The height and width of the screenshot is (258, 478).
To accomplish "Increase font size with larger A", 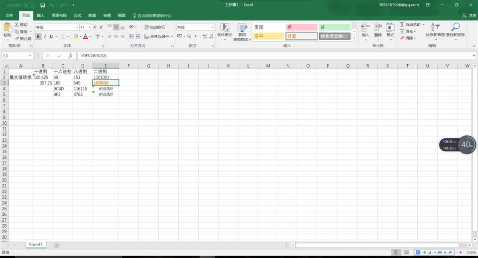I will (95, 27).
